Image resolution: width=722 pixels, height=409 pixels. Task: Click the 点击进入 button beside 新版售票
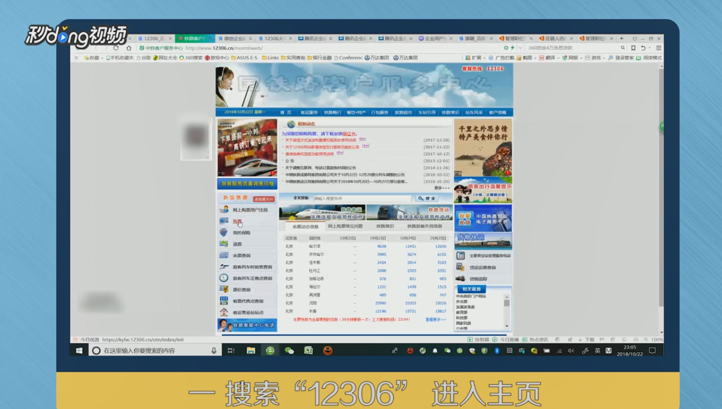click(x=264, y=199)
